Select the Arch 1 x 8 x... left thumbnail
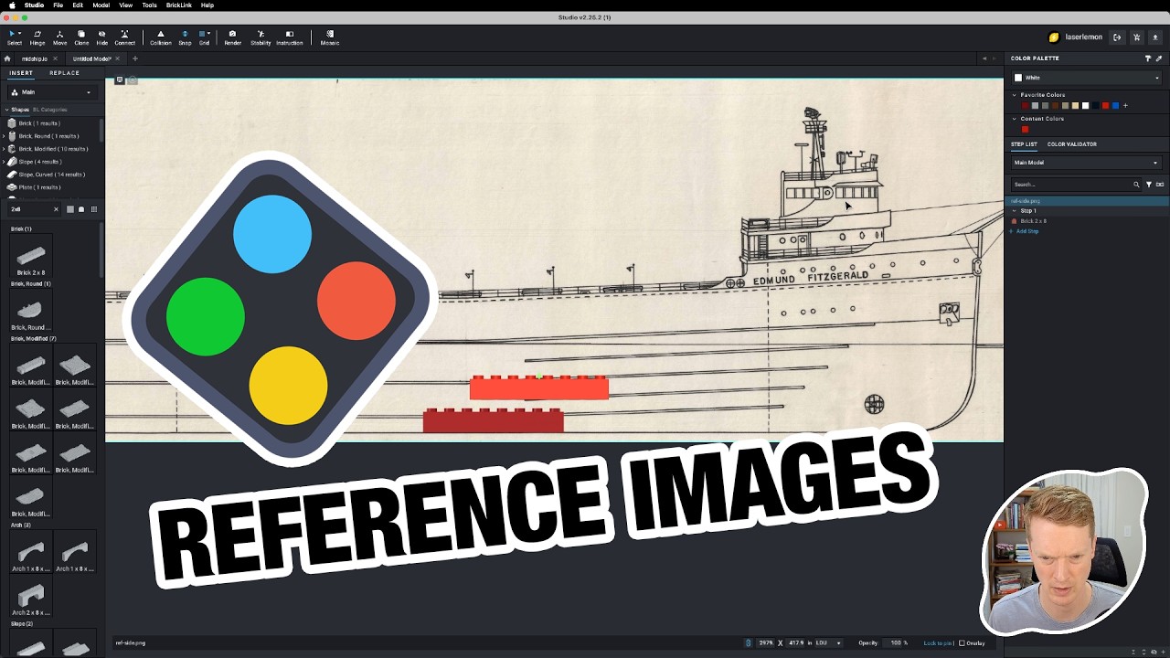Viewport: 1170px width, 658px height. [31, 552]
